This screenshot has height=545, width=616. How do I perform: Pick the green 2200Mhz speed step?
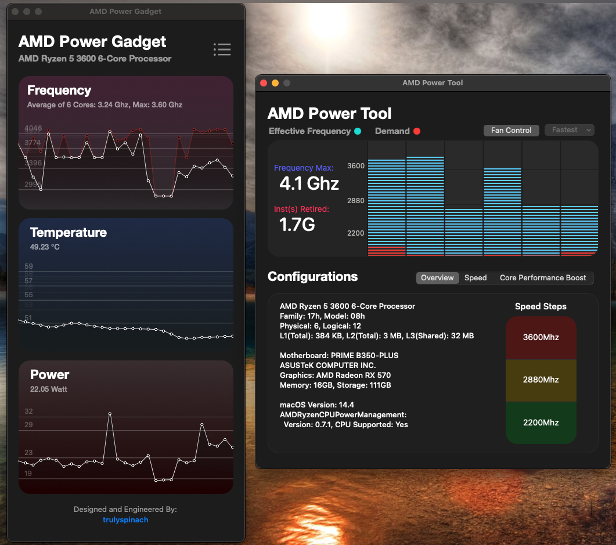point(541,423)
